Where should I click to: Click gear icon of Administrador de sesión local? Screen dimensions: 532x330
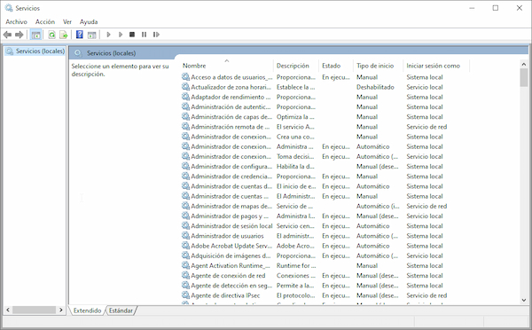click(x=185, y=226)
